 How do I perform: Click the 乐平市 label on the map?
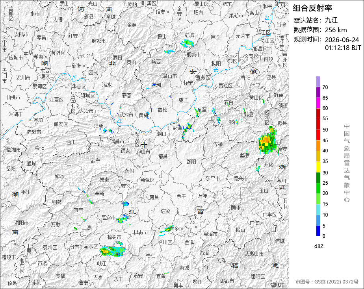coord(213,178)
